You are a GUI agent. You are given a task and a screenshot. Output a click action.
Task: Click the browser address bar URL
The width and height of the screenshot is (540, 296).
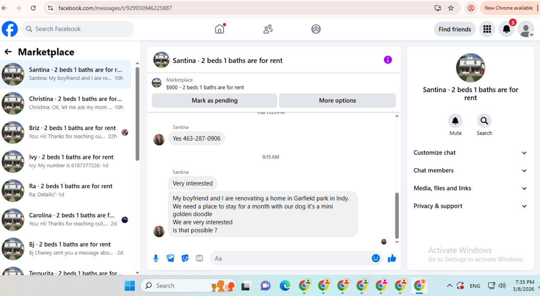tap(115, 8)
